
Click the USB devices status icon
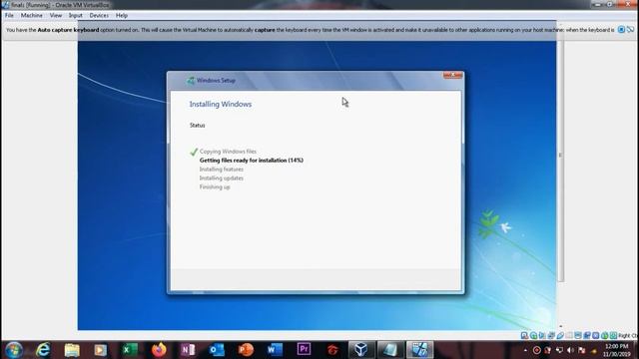point(560,335)
